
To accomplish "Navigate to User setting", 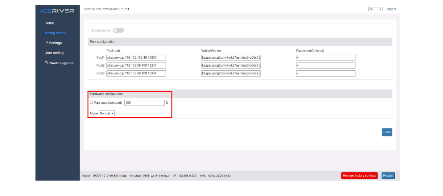I will click(54, 53).
